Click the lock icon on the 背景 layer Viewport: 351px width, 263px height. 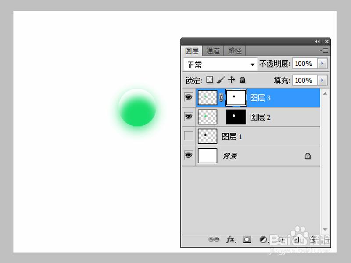(x=308, y=156)
